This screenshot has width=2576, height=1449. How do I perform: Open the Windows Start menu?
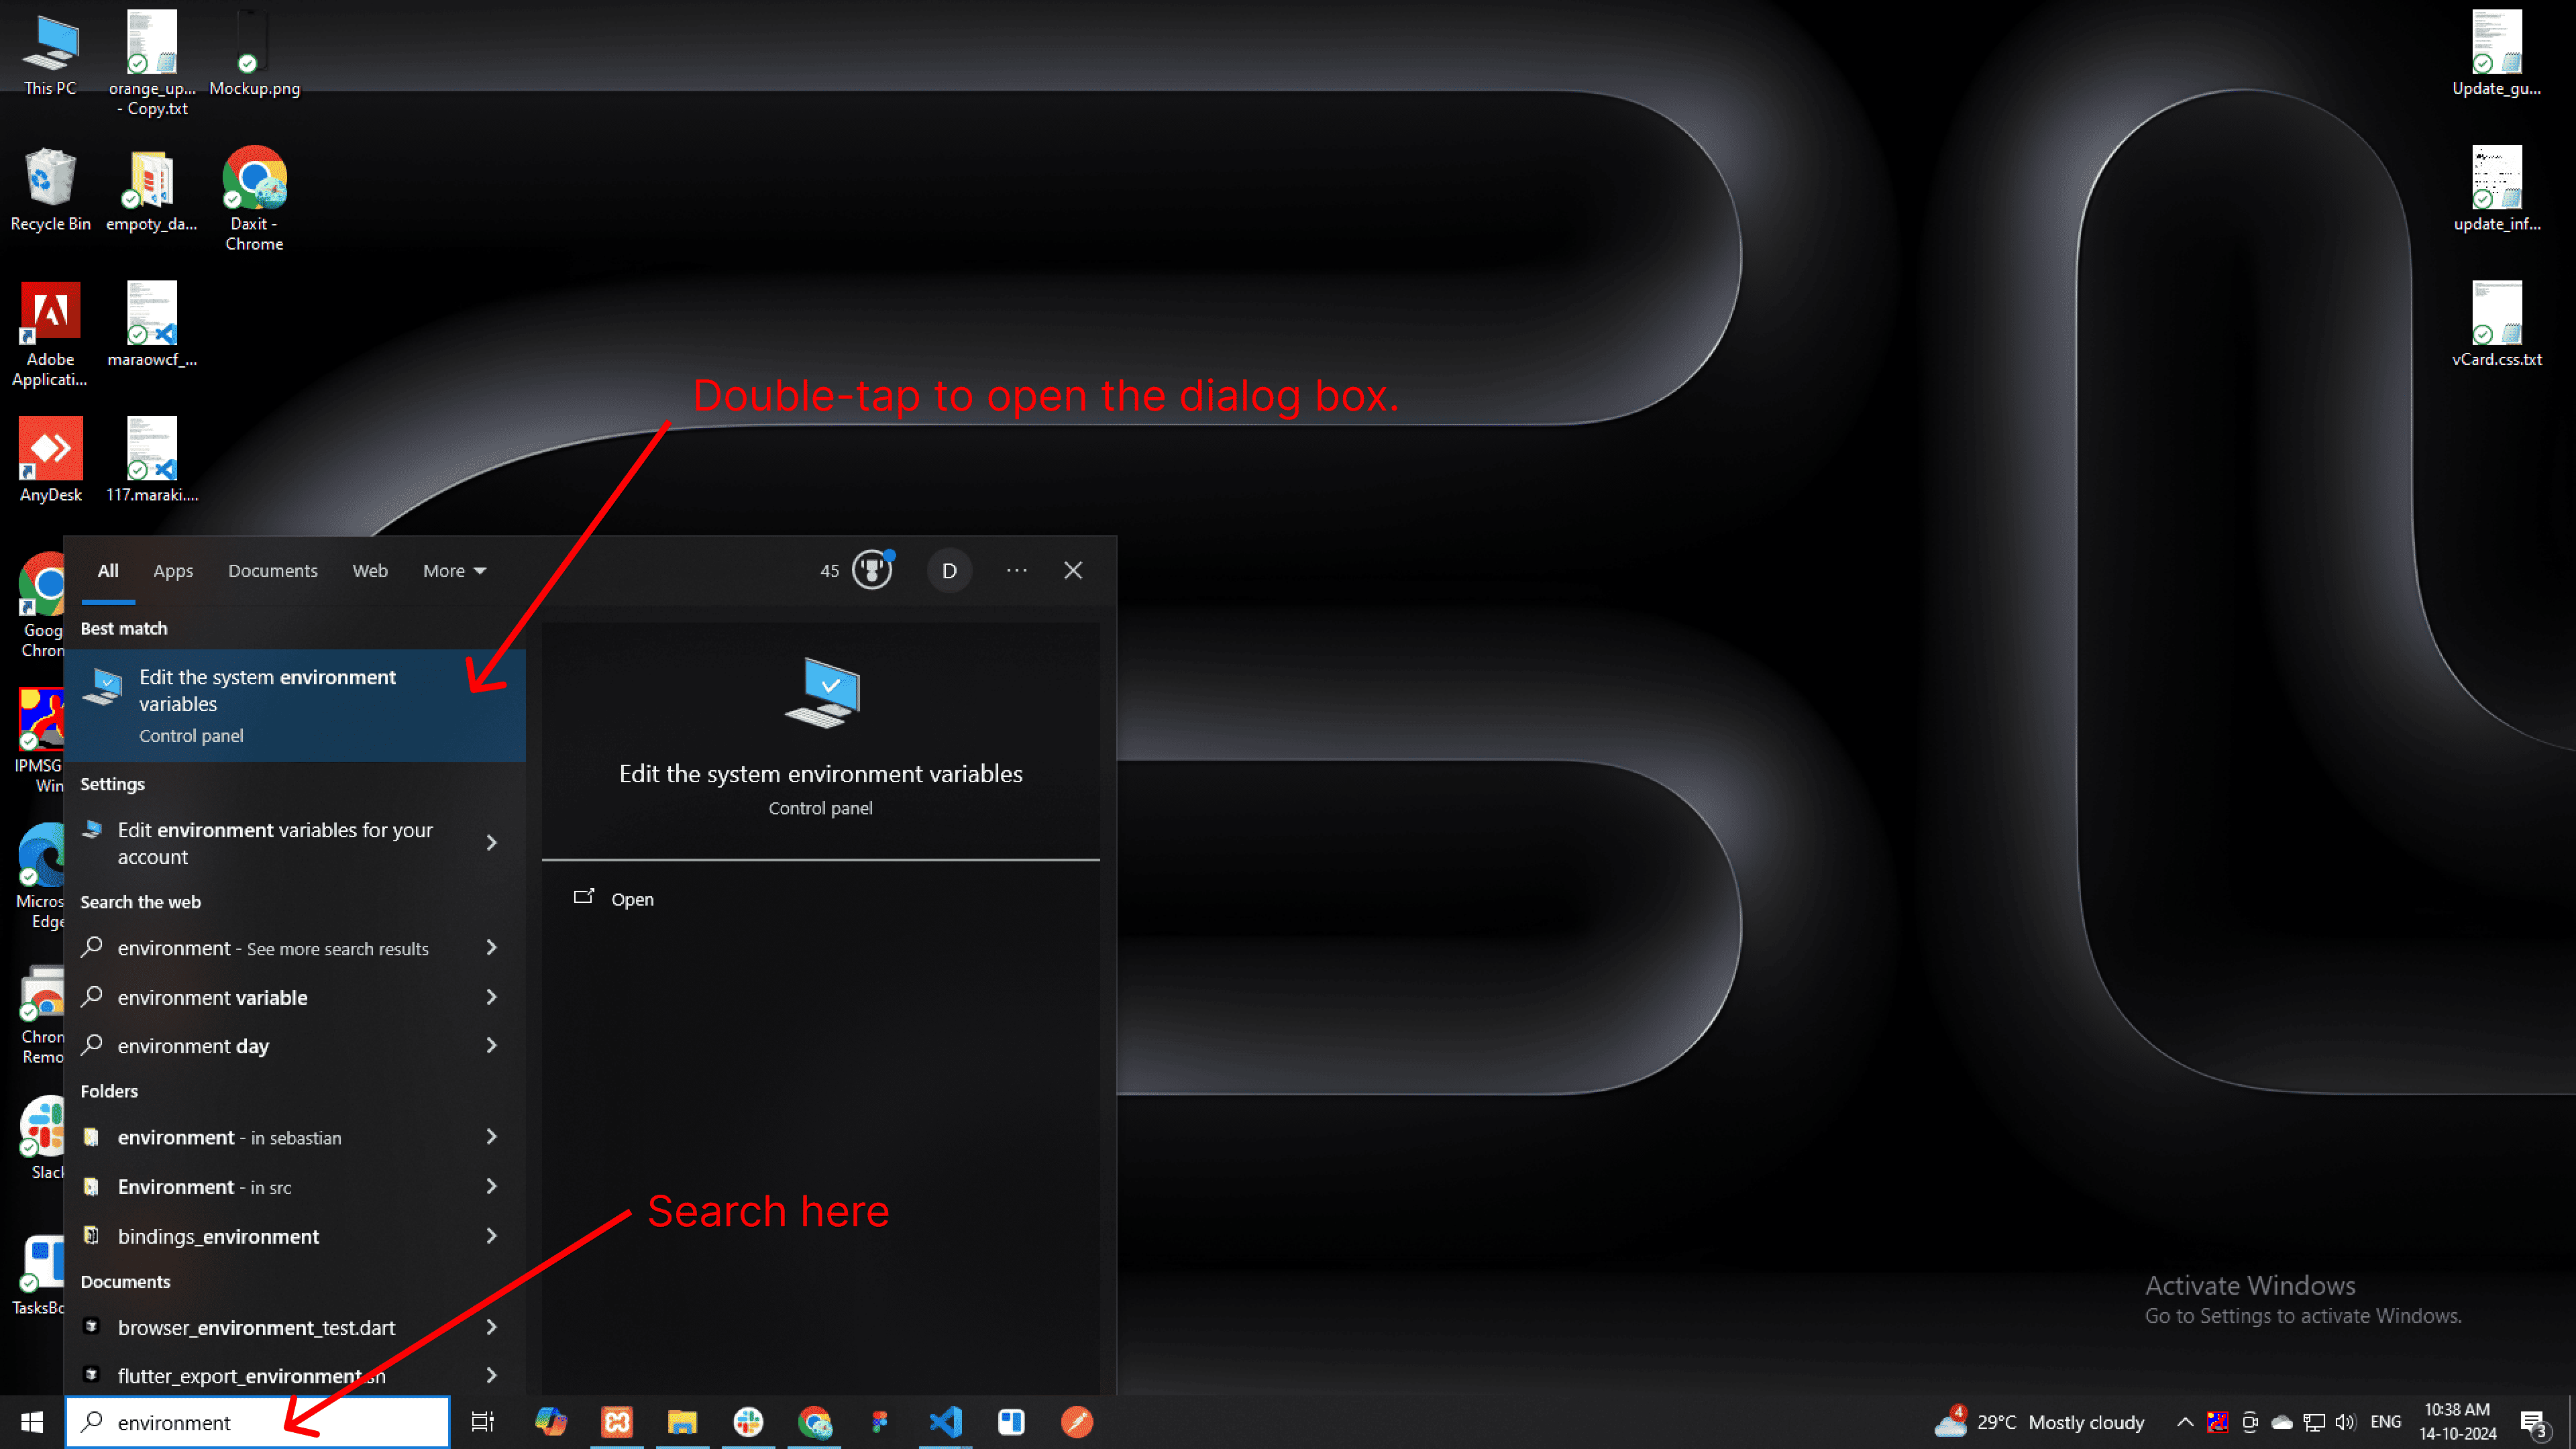click(x=32, y=1422)
